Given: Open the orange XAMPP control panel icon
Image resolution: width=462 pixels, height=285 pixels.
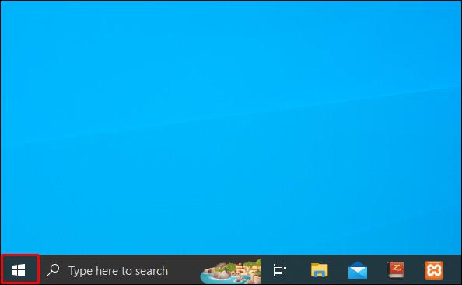Looking at the screenshot, I should tap(434, 270).
